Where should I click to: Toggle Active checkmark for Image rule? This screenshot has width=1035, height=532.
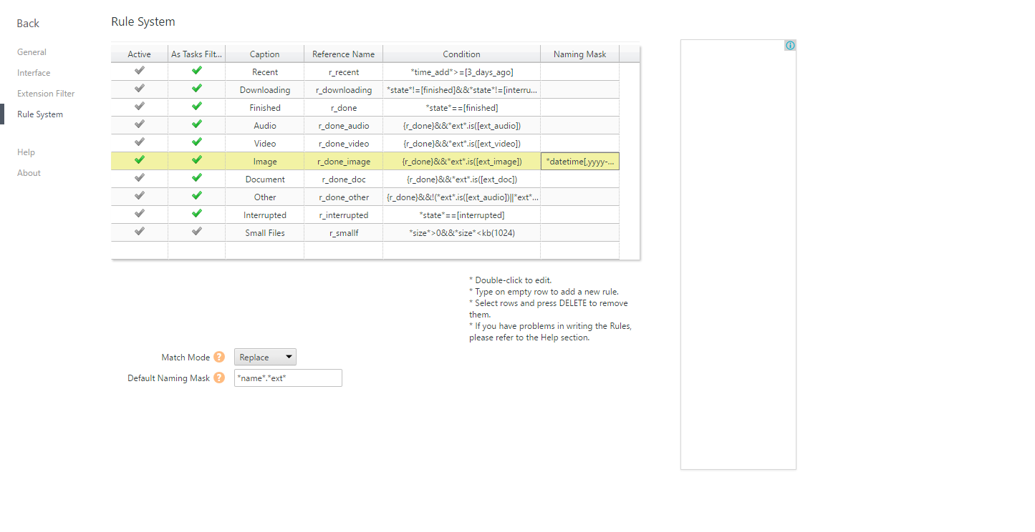tap(140, 160)
